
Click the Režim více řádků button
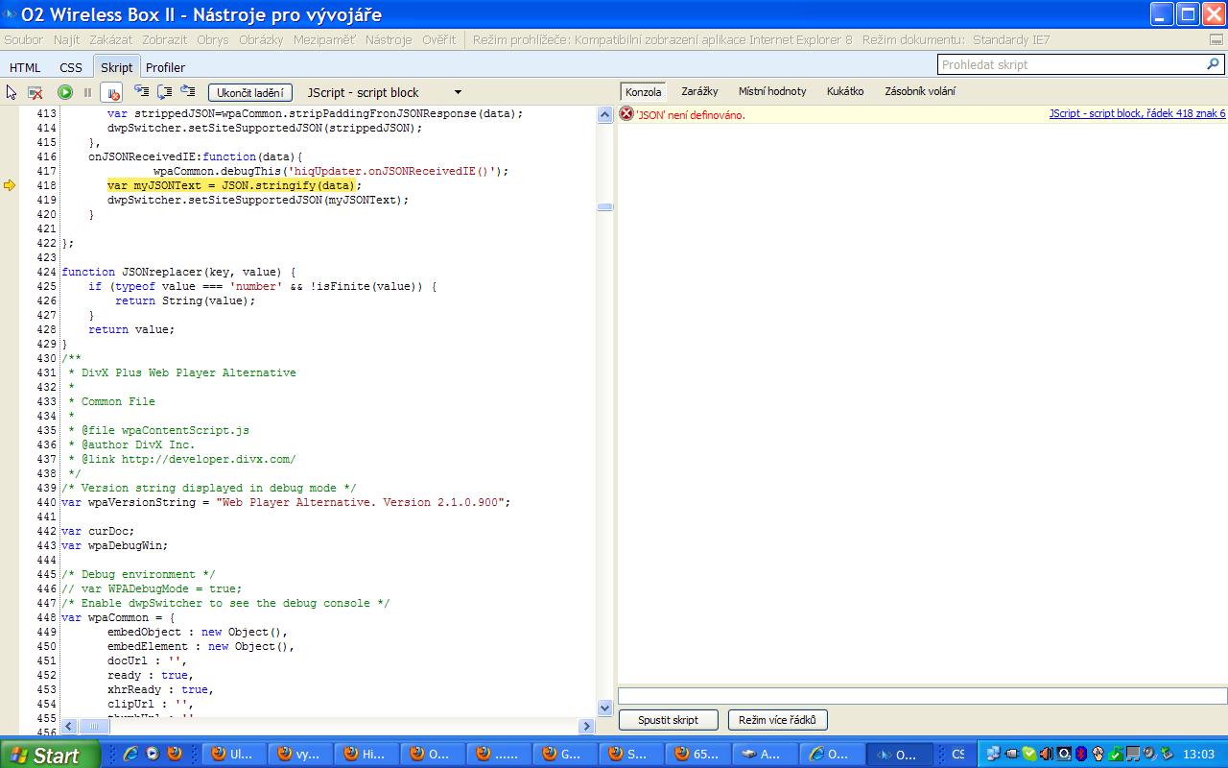coord(777,719)
